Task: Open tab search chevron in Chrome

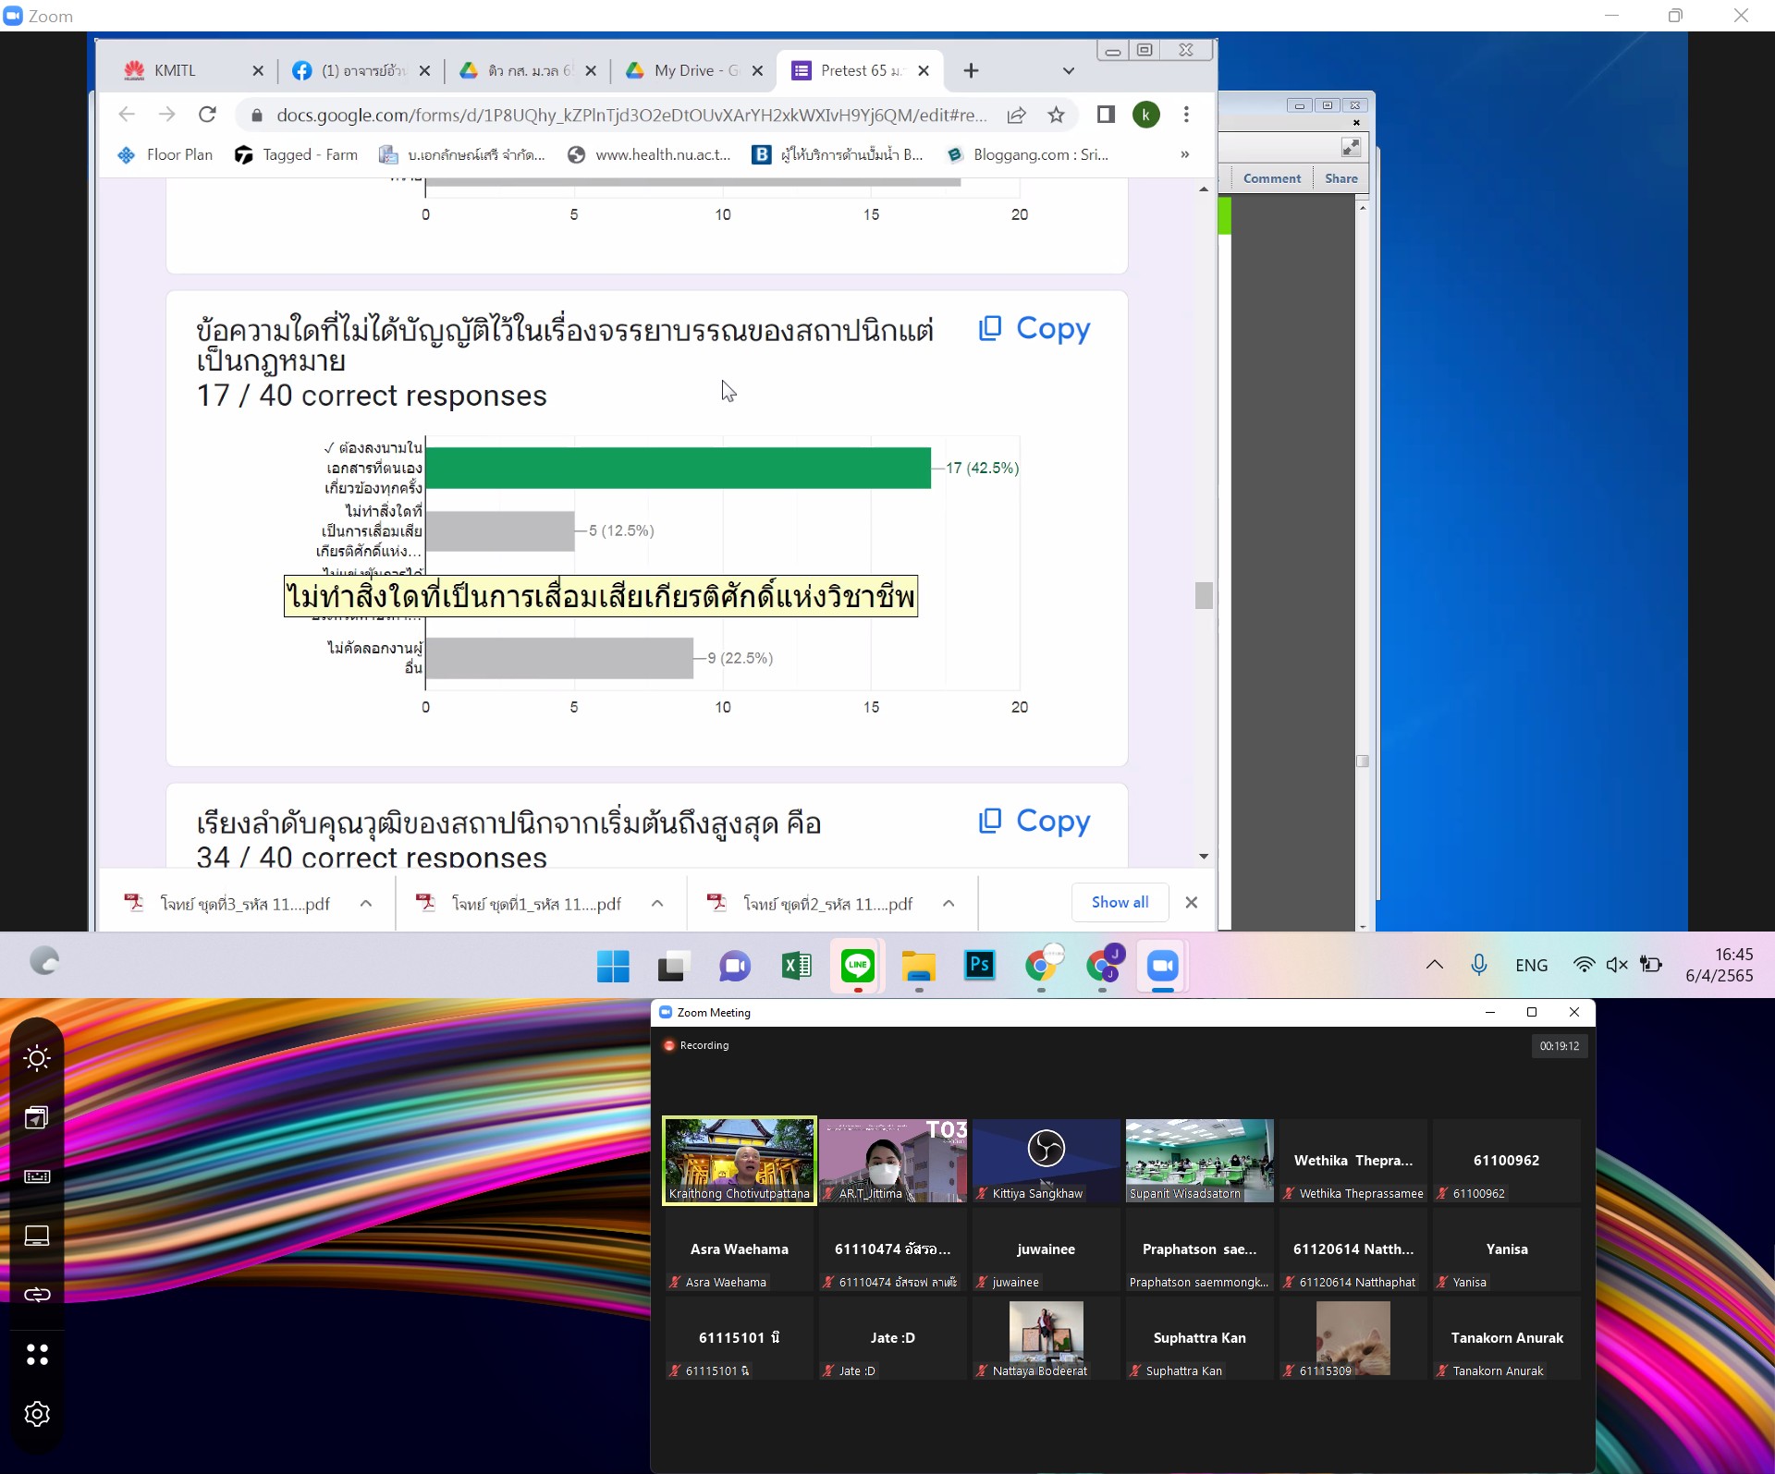Action: point(1068,71)
